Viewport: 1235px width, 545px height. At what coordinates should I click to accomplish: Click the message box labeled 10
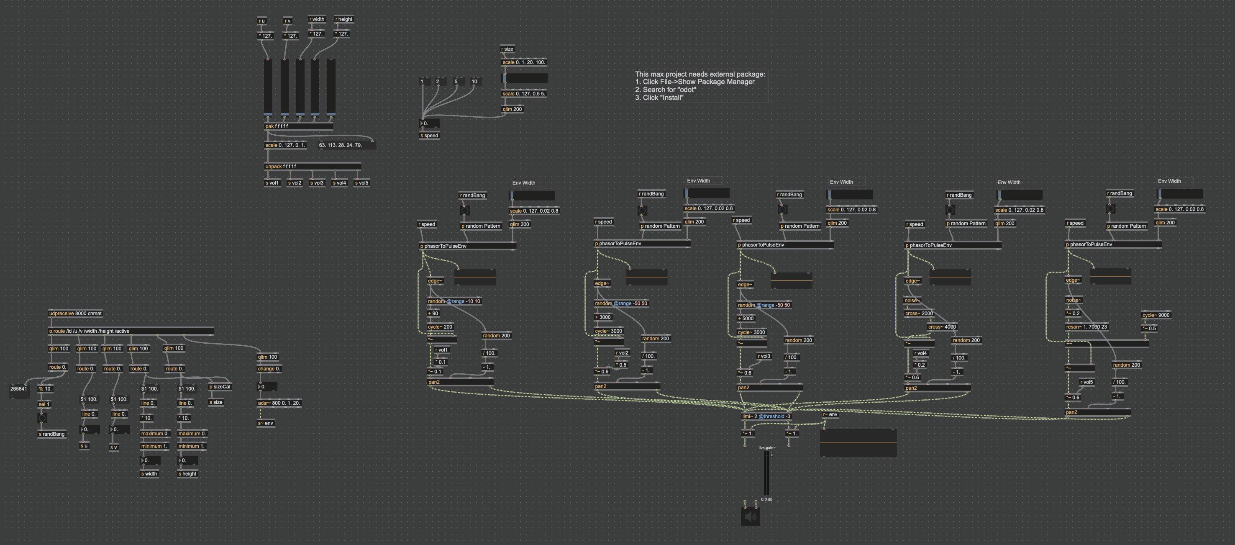(475, 82)
